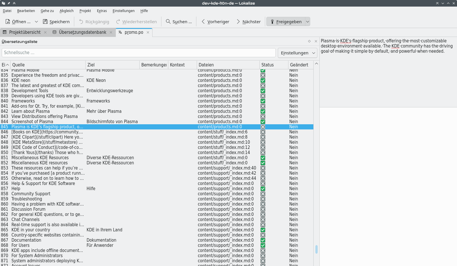Image resolution: width=457 pixels, height=266 pixels.
Task: Click the Rückgängig undo button
Action: [94, 21]
